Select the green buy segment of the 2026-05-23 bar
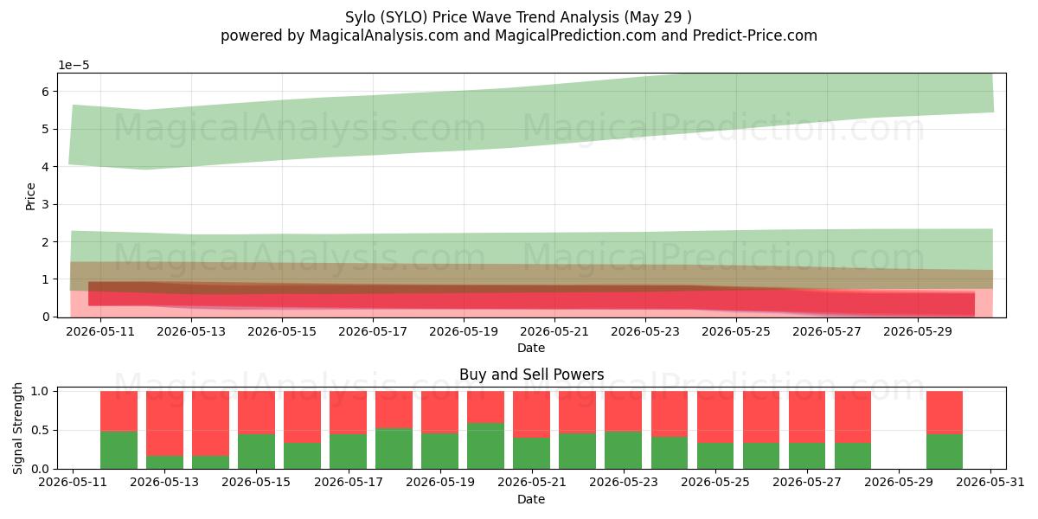This screenshot has height=519, width=1038. [x=623, y=450]
